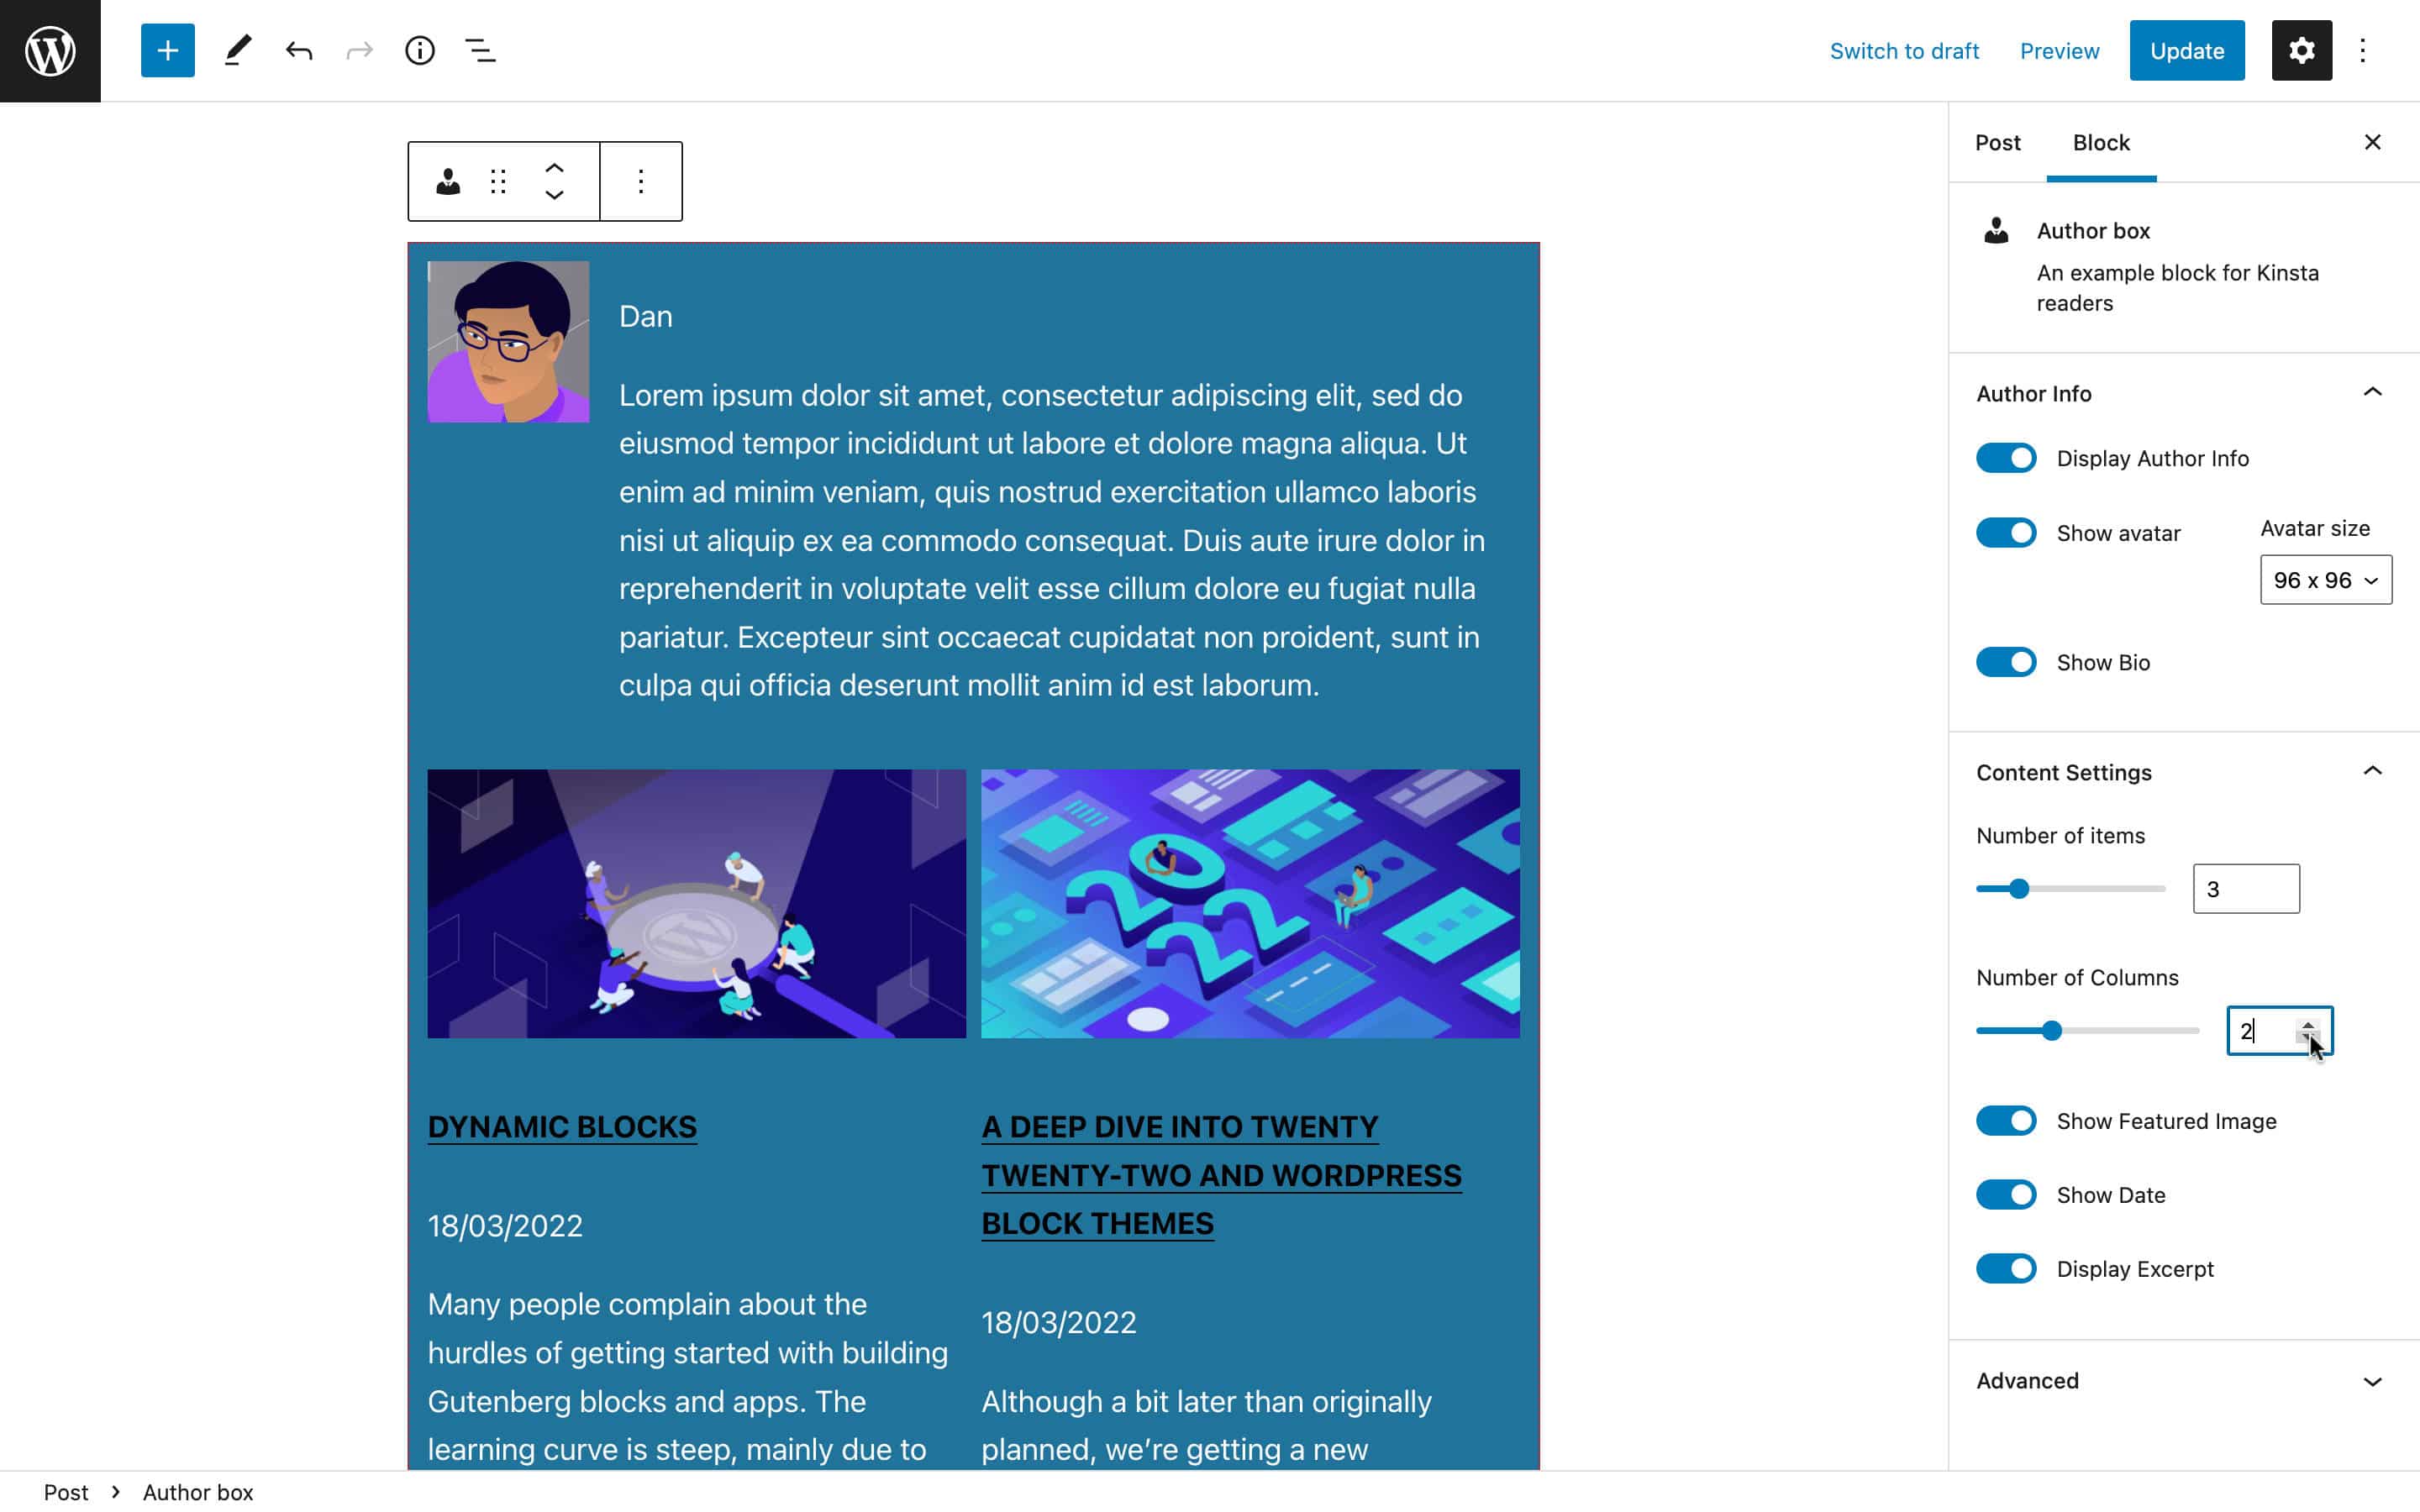
Task: Switch to the Block tab
Action: [2099, 141]
